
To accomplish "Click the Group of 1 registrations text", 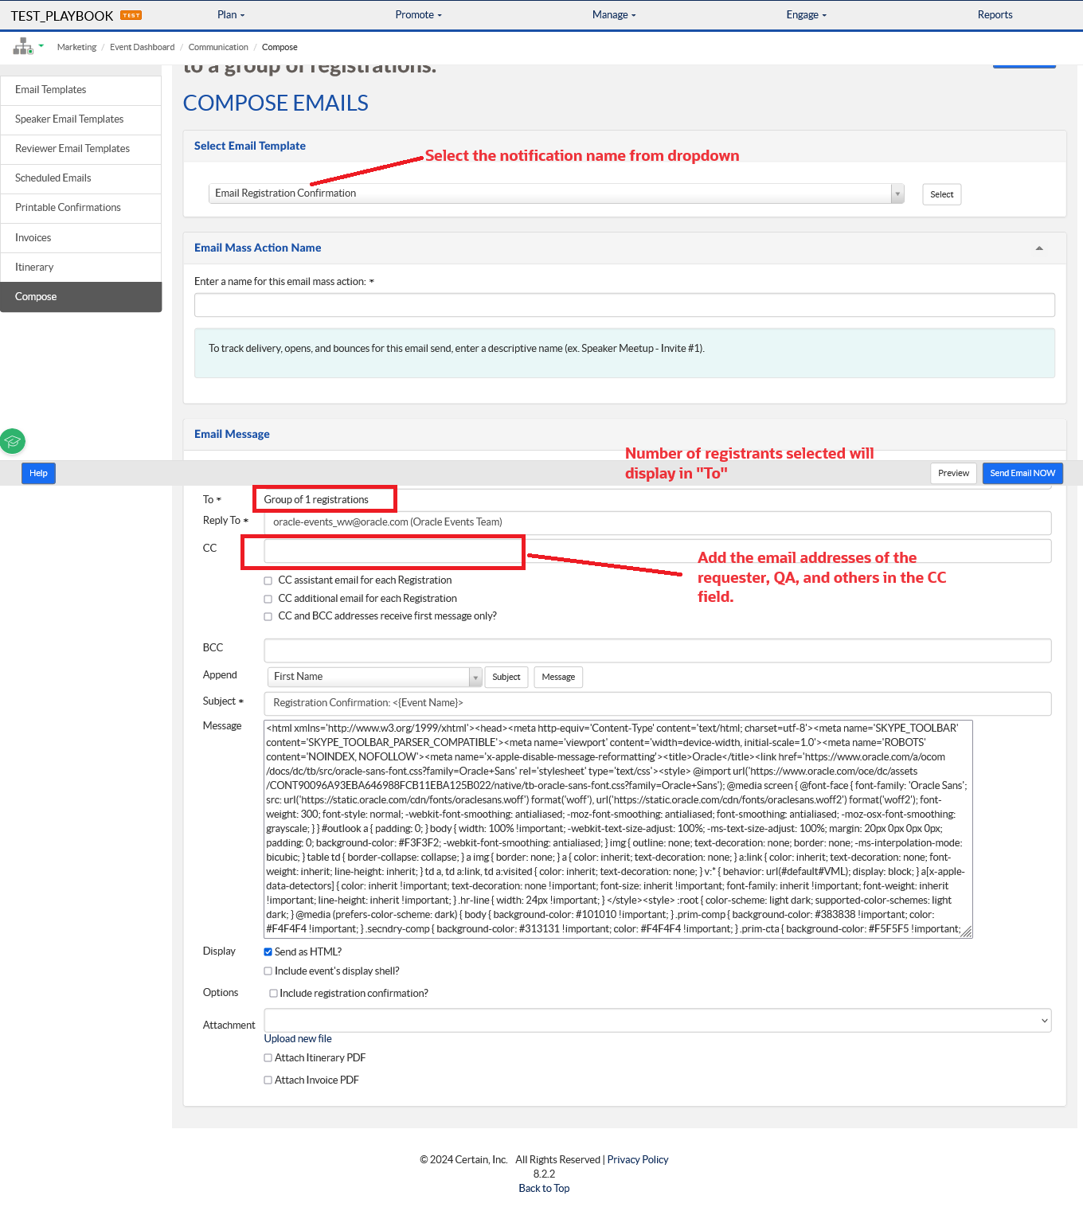I will pos(316,500).
